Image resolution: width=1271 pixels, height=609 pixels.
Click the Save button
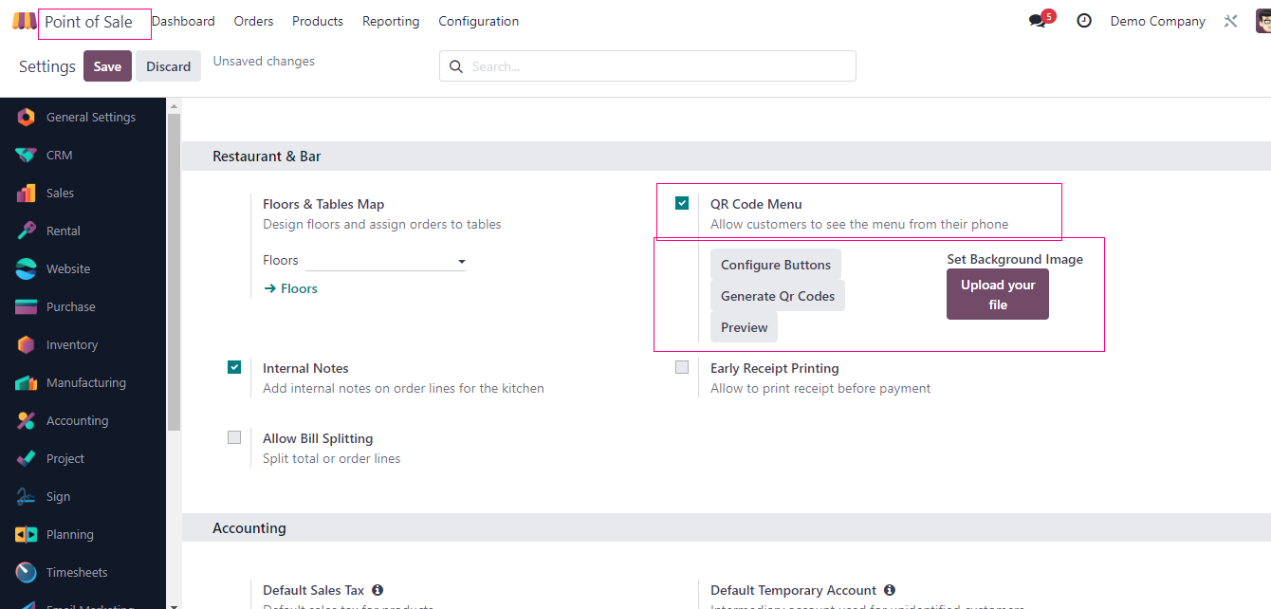[107, 66]
